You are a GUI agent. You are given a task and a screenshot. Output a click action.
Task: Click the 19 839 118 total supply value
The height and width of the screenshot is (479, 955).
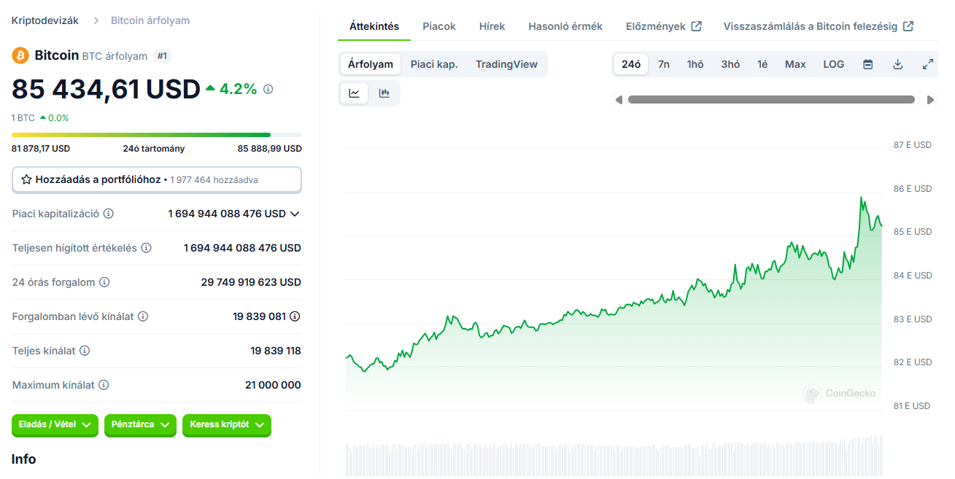click(x=276, y=351)
